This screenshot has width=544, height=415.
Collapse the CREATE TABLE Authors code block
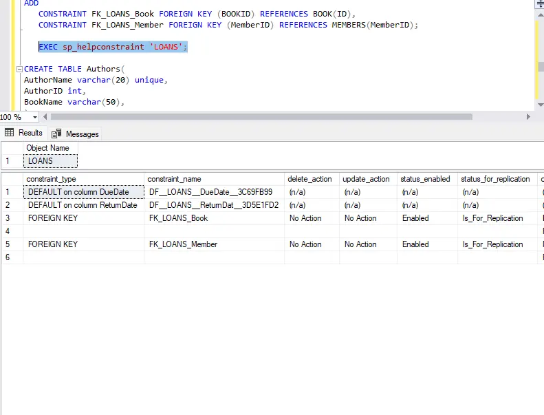click(20, 69)
